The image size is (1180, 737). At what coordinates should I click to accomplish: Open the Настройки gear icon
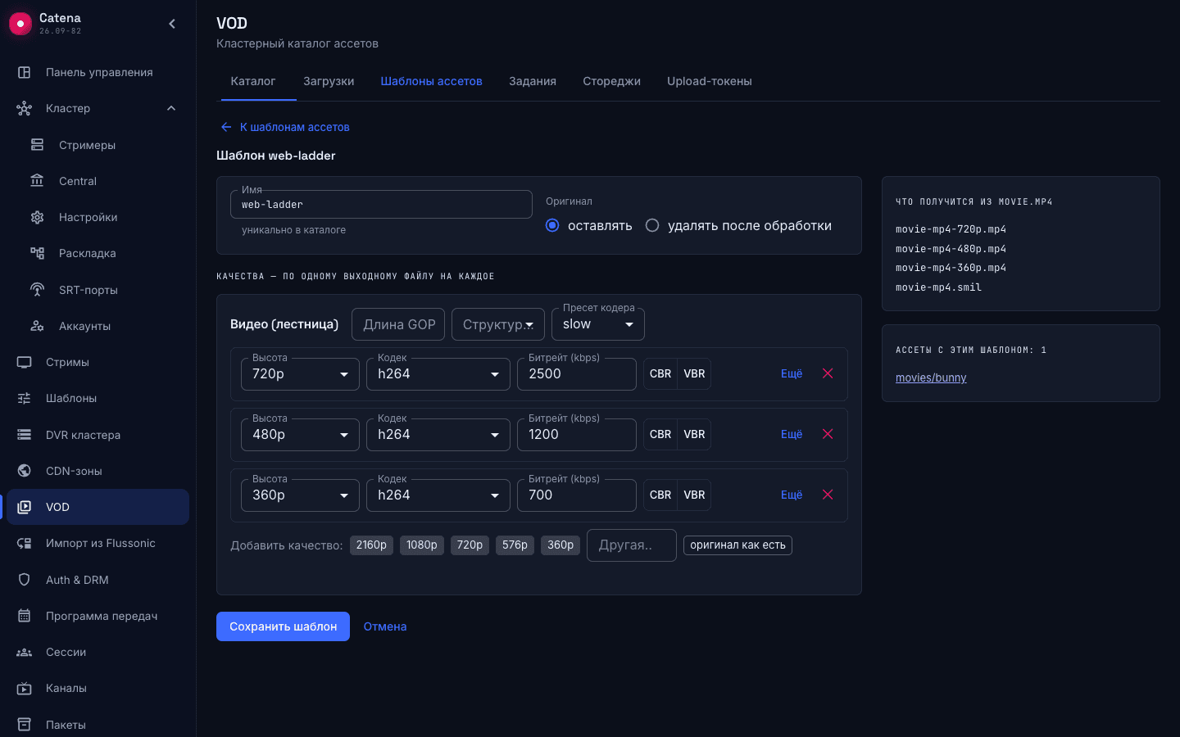point(38,217)
